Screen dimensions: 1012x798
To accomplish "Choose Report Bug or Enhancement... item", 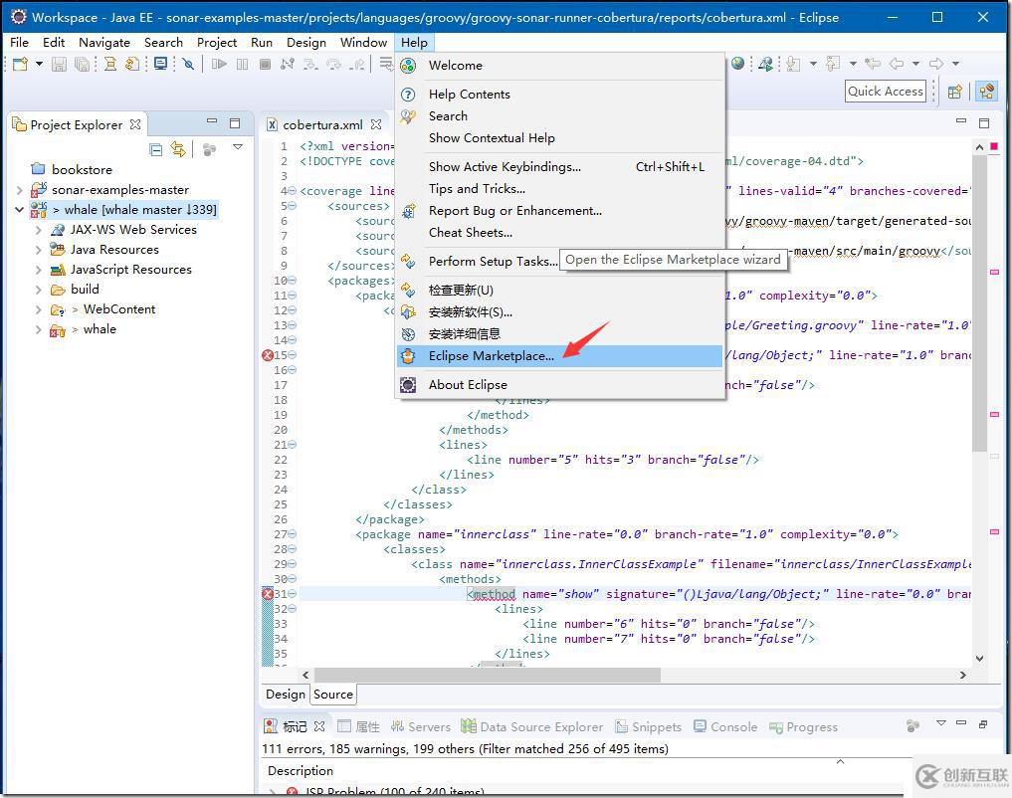I will (x=559, y=211).
